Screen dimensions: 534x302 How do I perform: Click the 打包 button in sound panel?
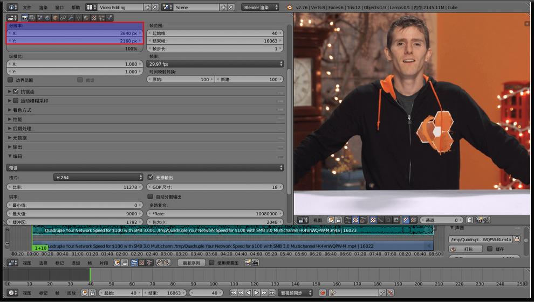(465, 249)
